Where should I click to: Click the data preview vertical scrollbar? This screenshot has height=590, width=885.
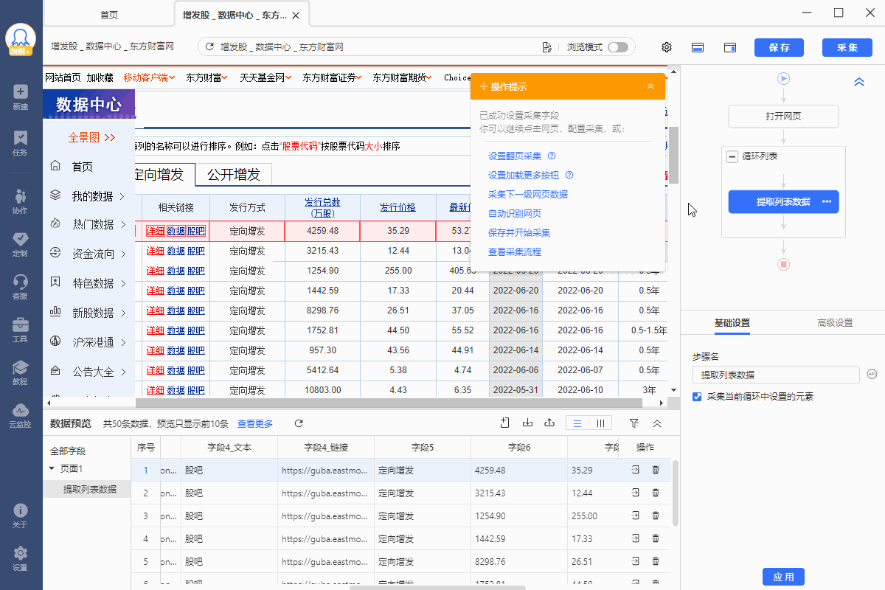pyautogui.click(x=676, y=493)
